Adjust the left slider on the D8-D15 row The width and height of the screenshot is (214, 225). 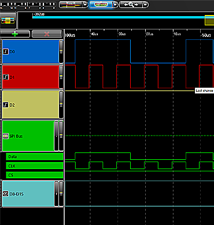pos(56,194)
